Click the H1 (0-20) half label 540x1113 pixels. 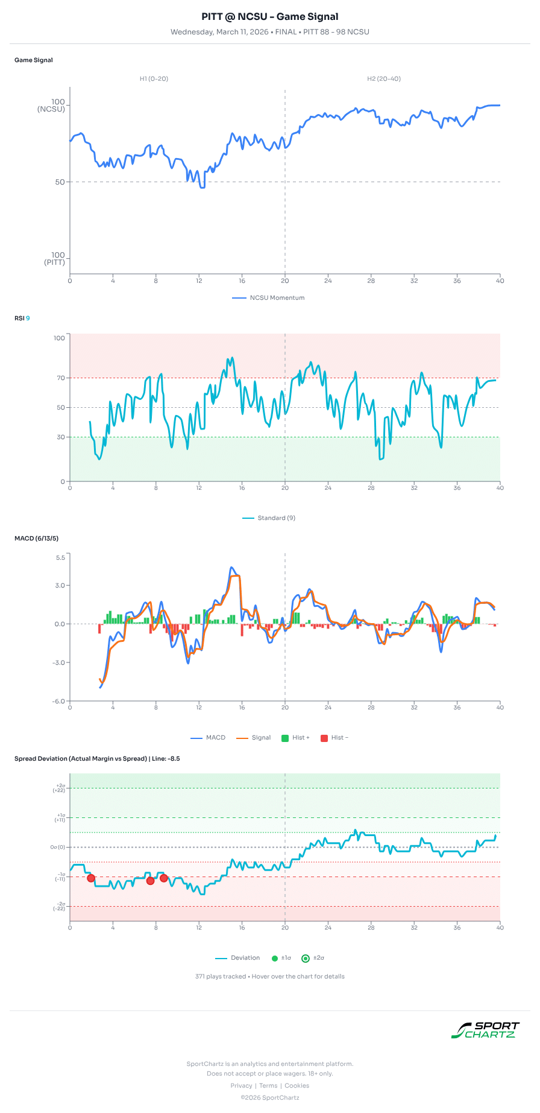154,79
